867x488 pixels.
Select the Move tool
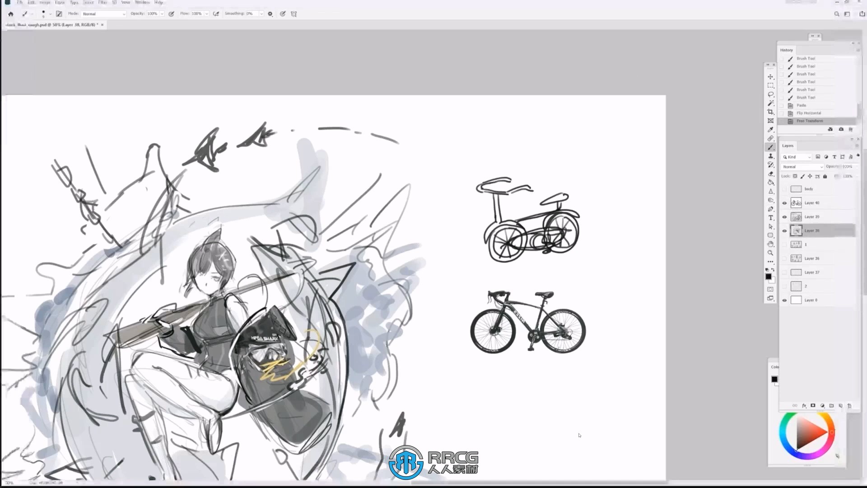pos(770,77)
